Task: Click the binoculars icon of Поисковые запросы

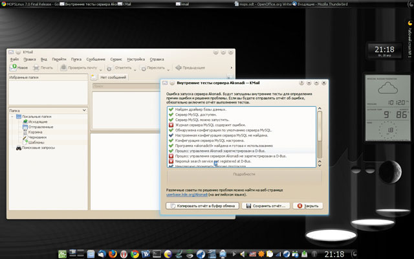Action: click(x=19, y=148)
